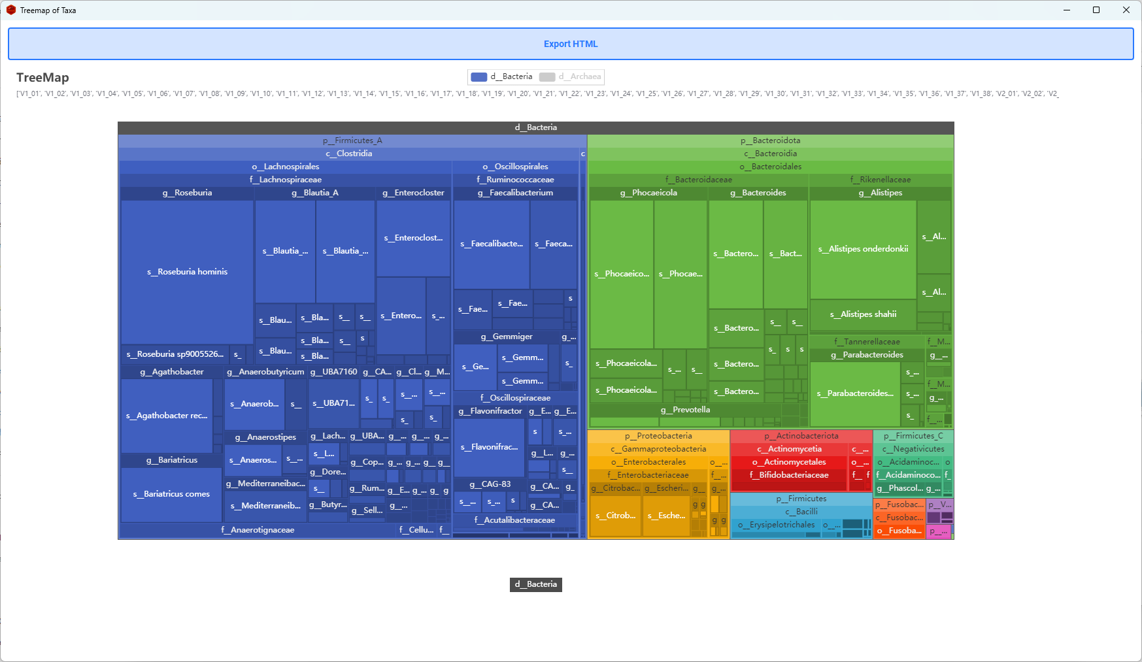The image size is (1142, 662).
Task: Click the s__Flavonifrac... species tile
Action: pos(490,447)
